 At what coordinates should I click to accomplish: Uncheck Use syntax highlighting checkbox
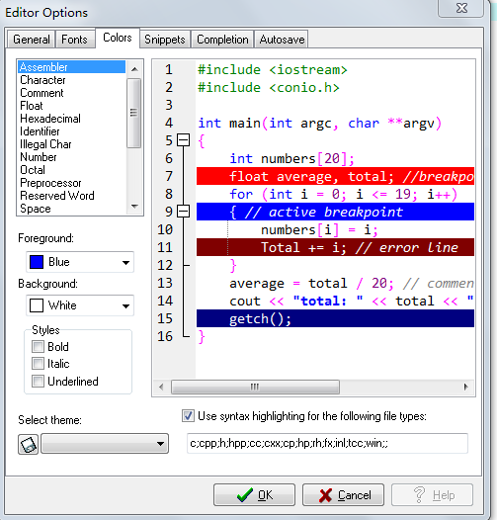coord(188,416)
